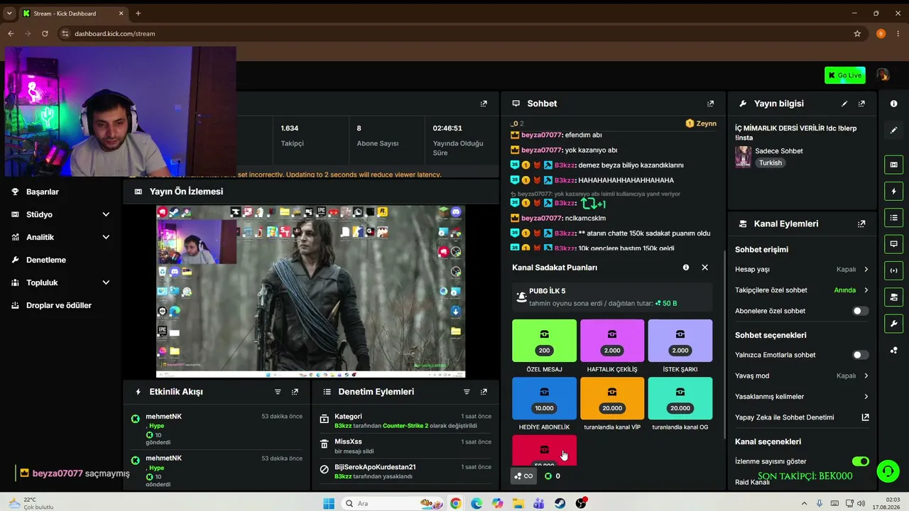The height and width of the screenshot is (511, 909).
Task: Click the pencil icon in the right sidebar
Action: [893, 131]
